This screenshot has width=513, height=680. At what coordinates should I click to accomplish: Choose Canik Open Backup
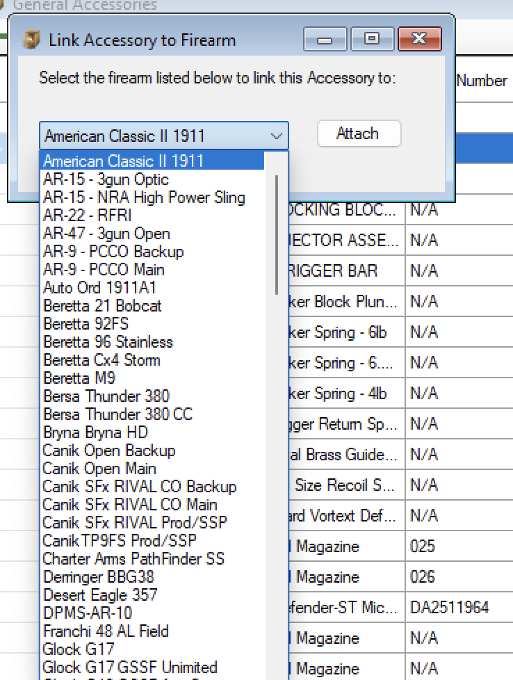tap(152, 450)
